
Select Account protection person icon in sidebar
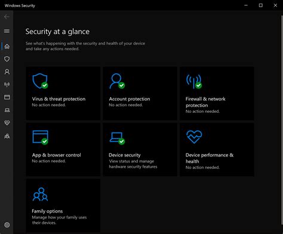(x=7, y=72)
